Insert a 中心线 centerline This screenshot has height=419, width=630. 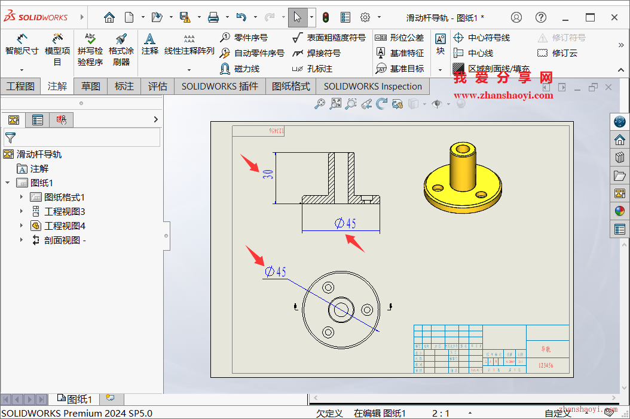click(473, 53)
